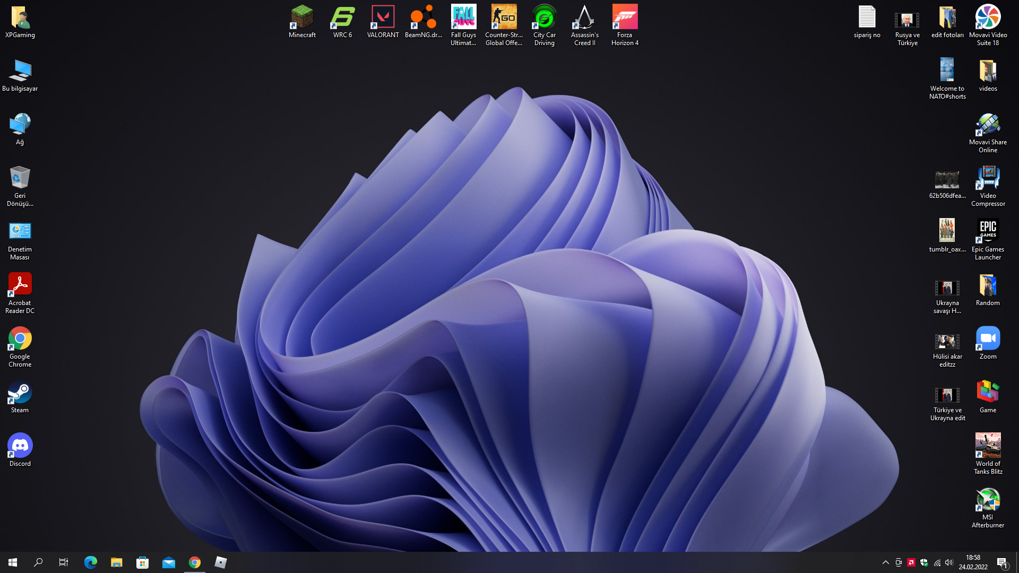The height and width of the screenshot is (573, 1019).
Task: Open the XPGaming folder icon
Action: click(x=20, y=22)
